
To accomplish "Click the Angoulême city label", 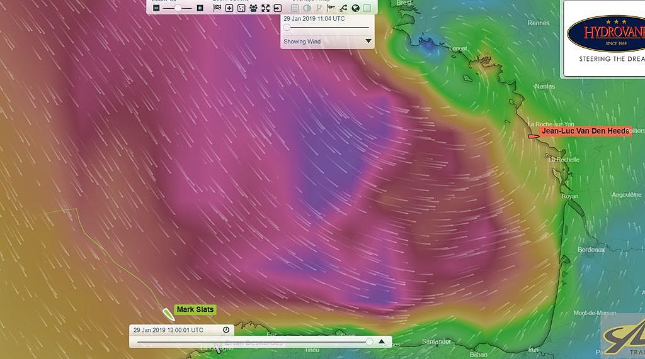I will 627,195.
